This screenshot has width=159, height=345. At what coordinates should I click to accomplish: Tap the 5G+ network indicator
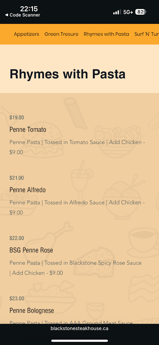click(x=128, y=12)
